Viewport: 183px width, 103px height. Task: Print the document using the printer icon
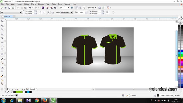[x=13, y=8]
